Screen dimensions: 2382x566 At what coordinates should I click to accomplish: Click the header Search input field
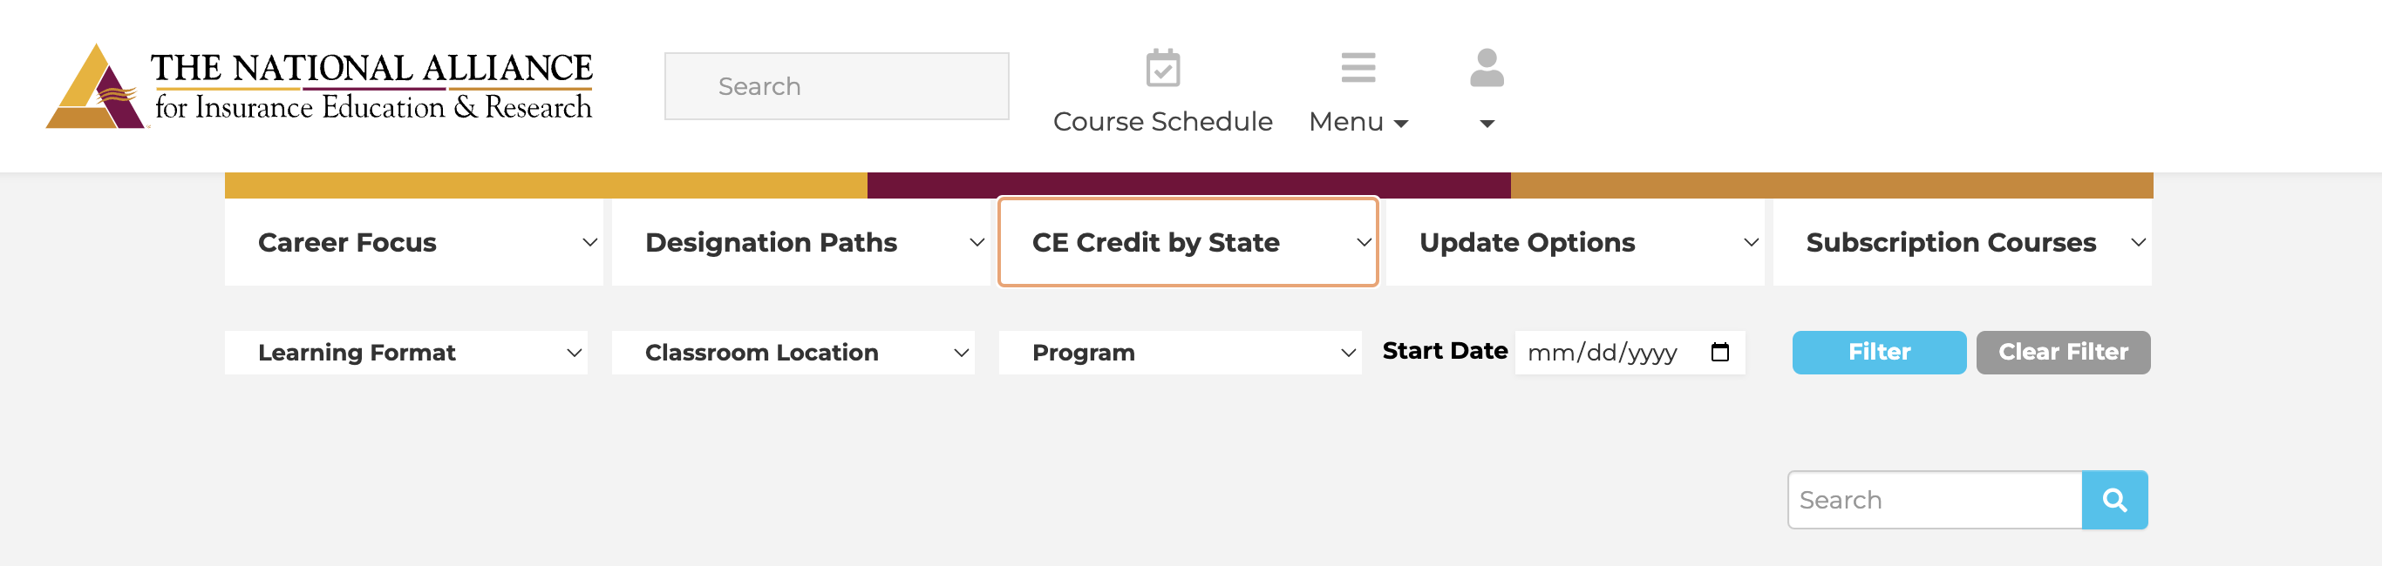[x=836, y=86]
